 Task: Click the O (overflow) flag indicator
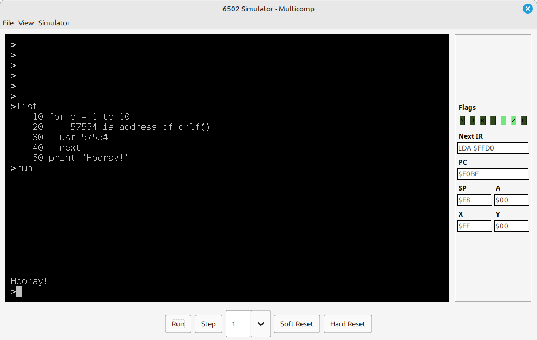coord(473,121)
